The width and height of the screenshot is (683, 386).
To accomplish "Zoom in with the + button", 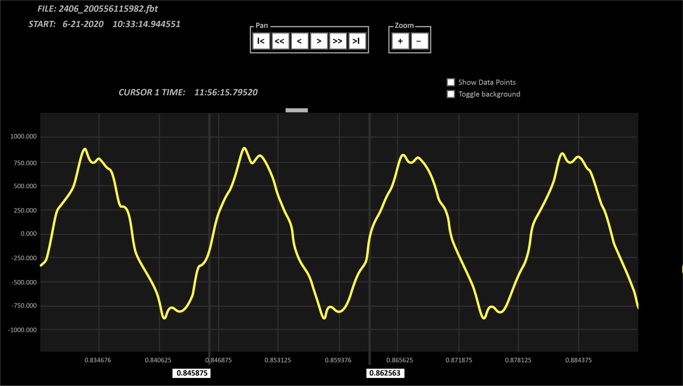I will point(400,41).
